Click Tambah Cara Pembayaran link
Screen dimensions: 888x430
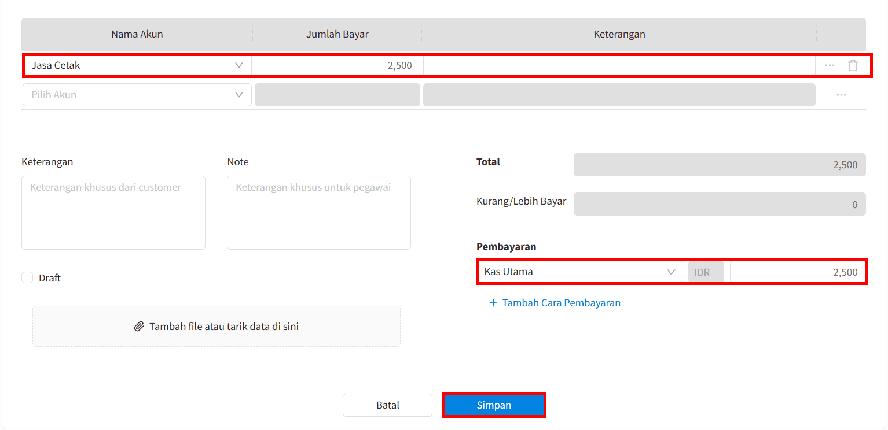561,303
